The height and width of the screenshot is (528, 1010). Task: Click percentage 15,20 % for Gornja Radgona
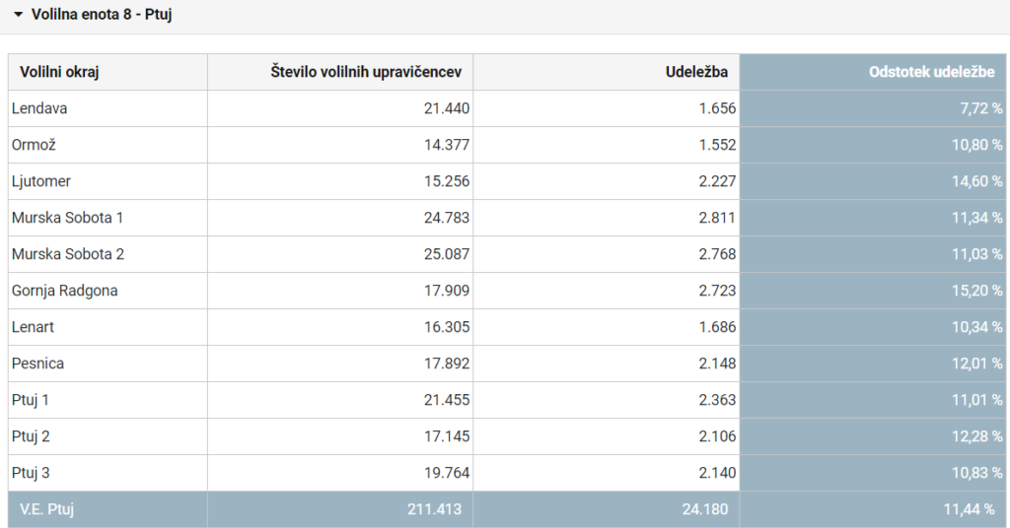click(x=977, y=291)
